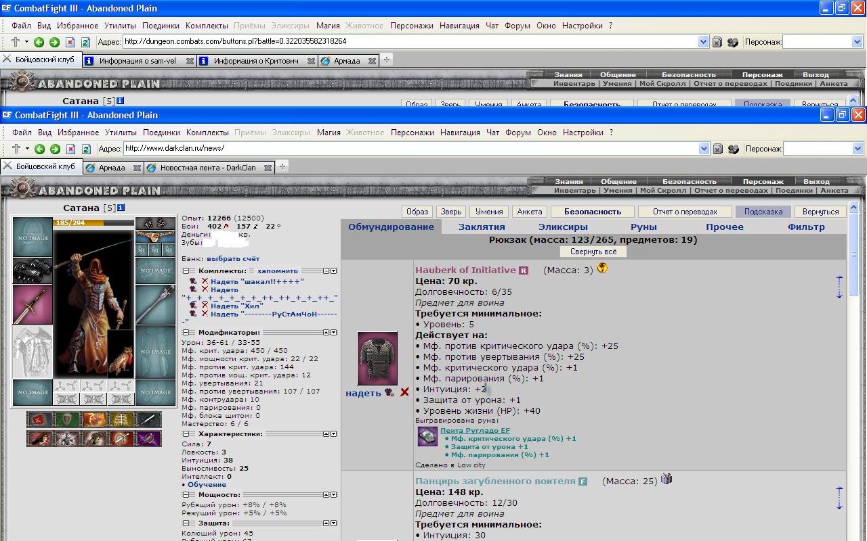Image resolution: width=867 pixels, height=541 pixels.
Task: Open Магия menu in front window
Action: point(329,133)
